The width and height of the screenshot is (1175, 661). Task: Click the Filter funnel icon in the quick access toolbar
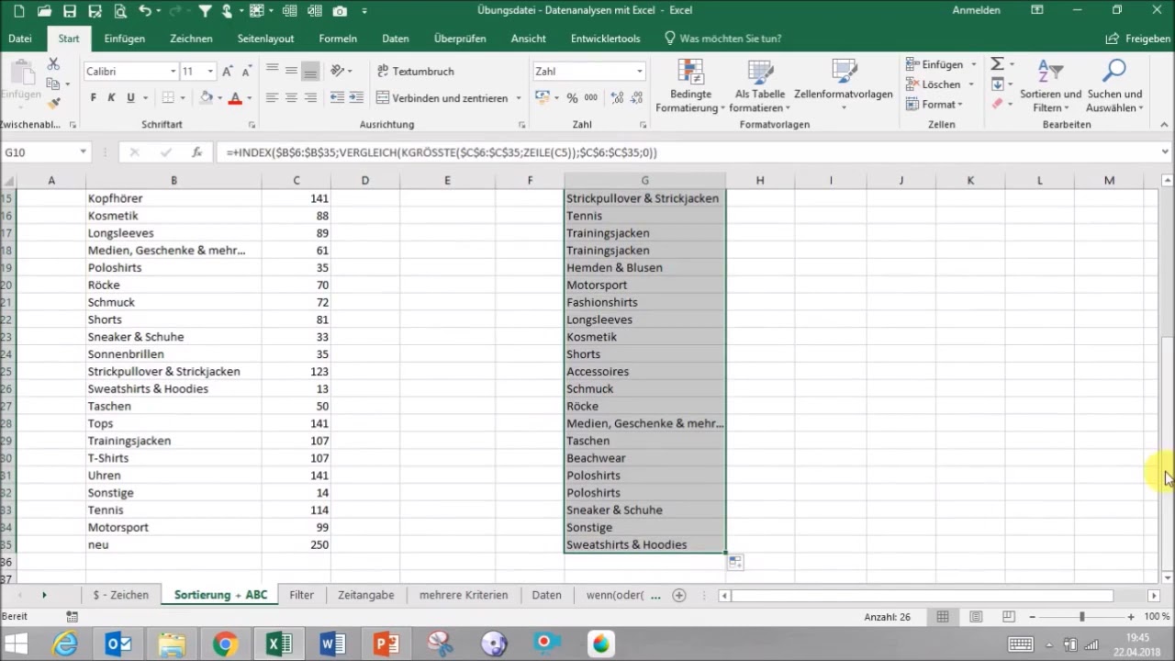pos(205,11)
